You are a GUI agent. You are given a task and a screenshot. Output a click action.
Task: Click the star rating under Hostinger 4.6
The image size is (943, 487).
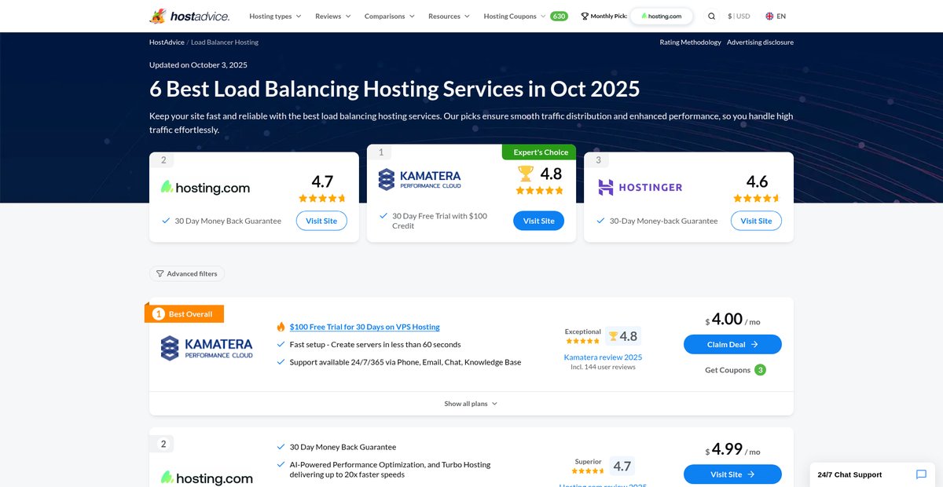click(x=757, y=199)
